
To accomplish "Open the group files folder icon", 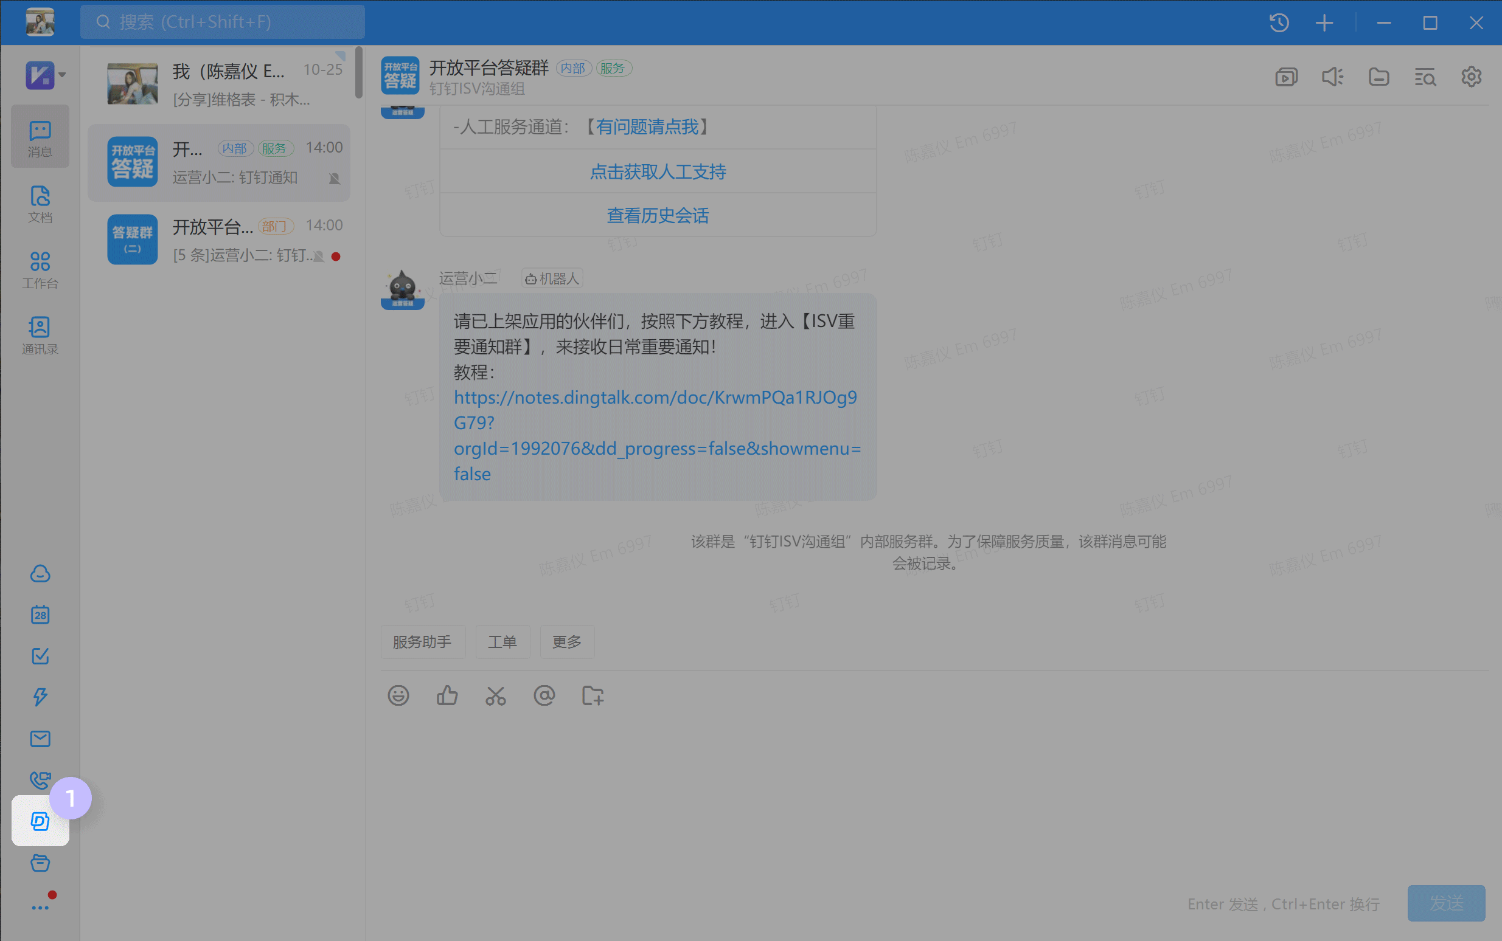I will point(1379,77).
